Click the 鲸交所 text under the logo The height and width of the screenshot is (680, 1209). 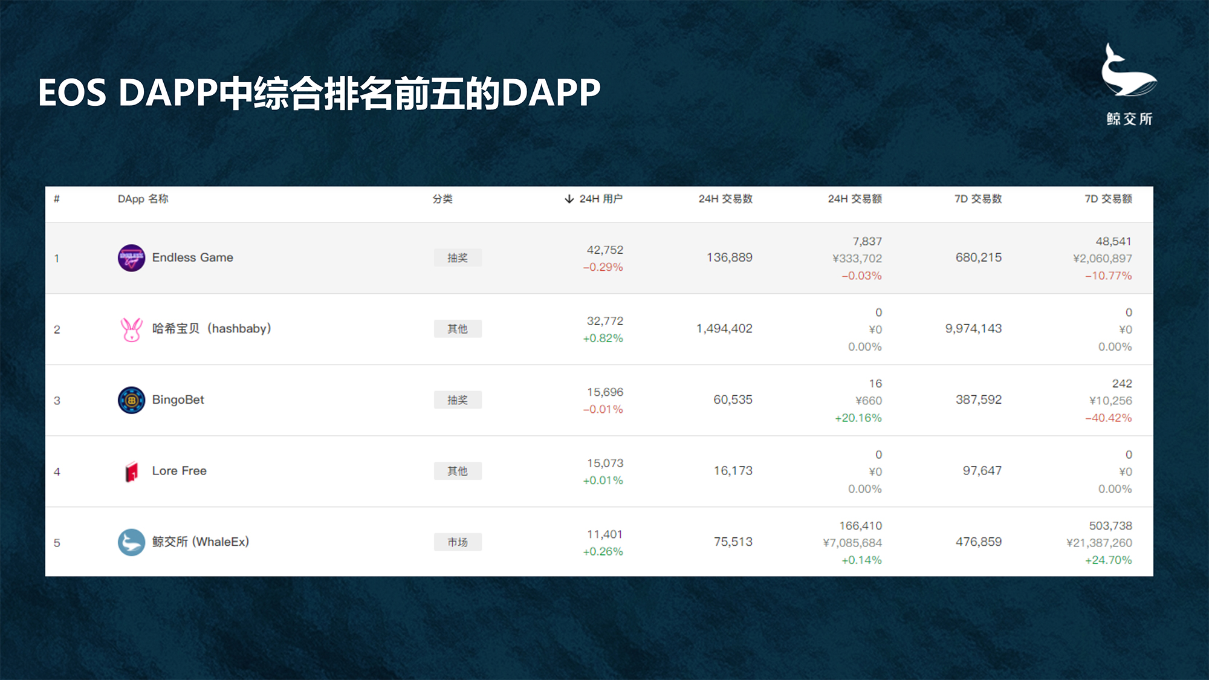coord(1129,118)
